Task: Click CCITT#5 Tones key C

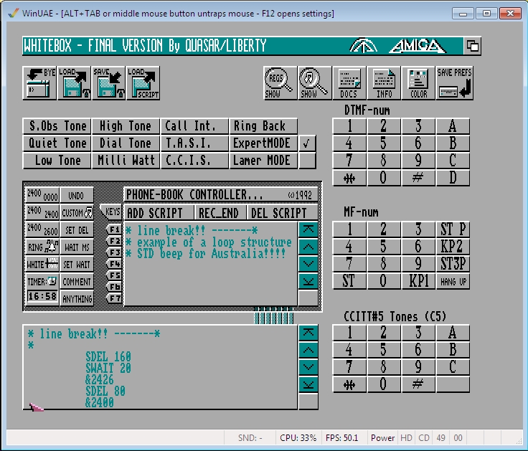Action: click(x=453, y=367)
